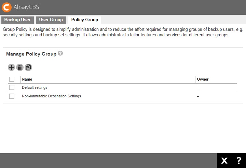Select the Policy Group tab

[x=85, y=20]
